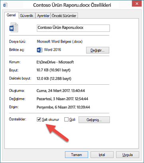This screenshot has width=144, height=163.
Task: Click the Word 2016 app icon
Action: (39, 50)
